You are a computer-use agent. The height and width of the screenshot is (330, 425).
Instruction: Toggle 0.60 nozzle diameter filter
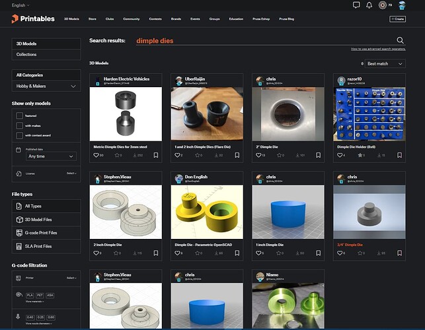(51, 317)
